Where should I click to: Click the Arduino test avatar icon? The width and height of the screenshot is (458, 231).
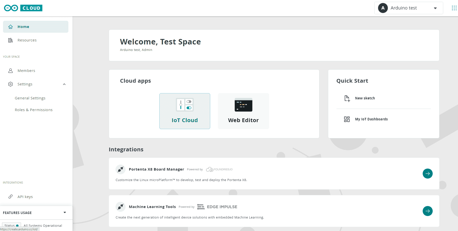[x=383, y=8]
